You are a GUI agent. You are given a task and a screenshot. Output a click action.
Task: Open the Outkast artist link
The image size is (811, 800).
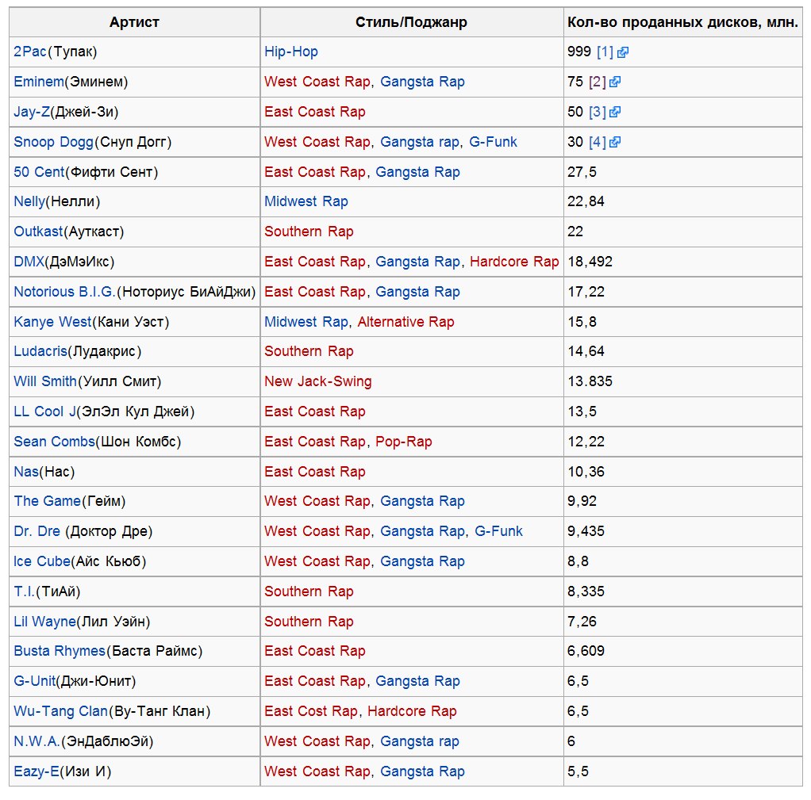(38, 231)
